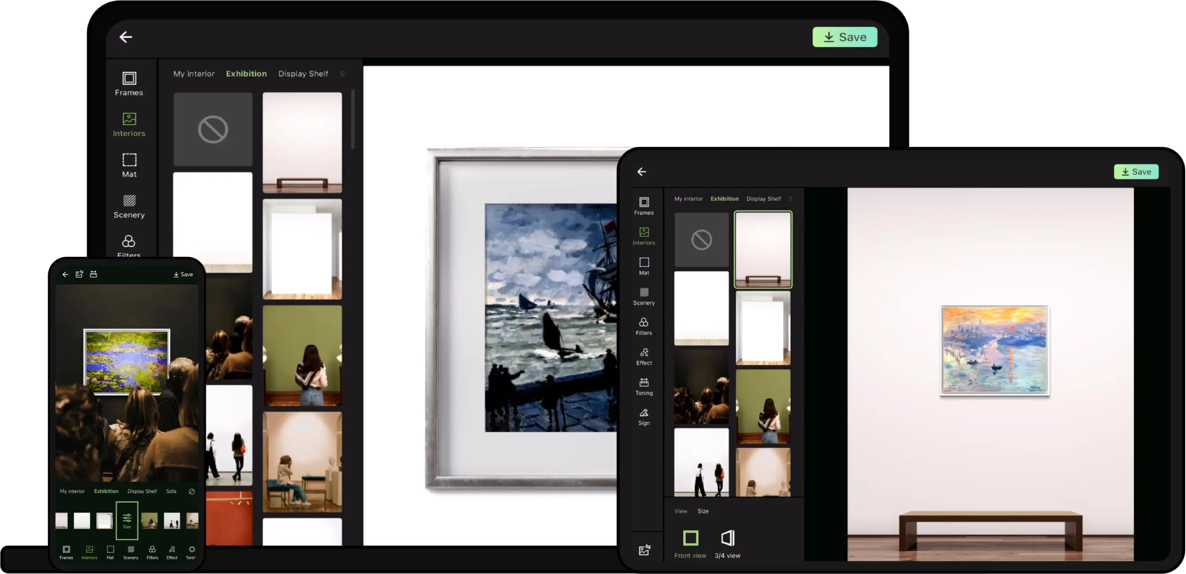Tap the back arrow on the phone screen
Screen dimensions: 1186x574
pyautogui.click(x=65, y=274)
